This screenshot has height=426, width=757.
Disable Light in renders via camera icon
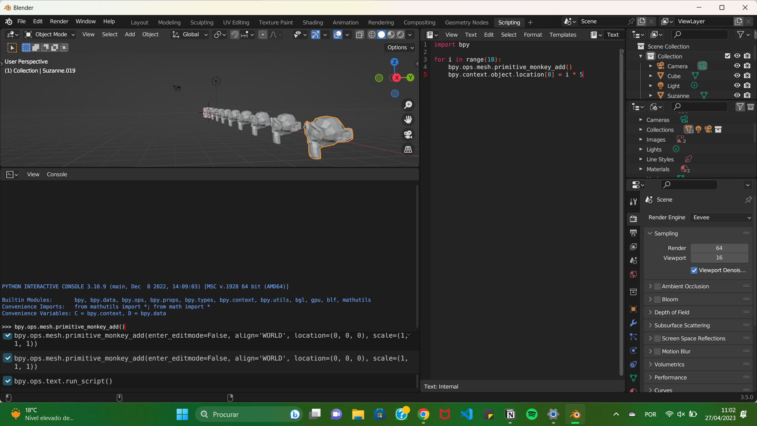(747, 86)
